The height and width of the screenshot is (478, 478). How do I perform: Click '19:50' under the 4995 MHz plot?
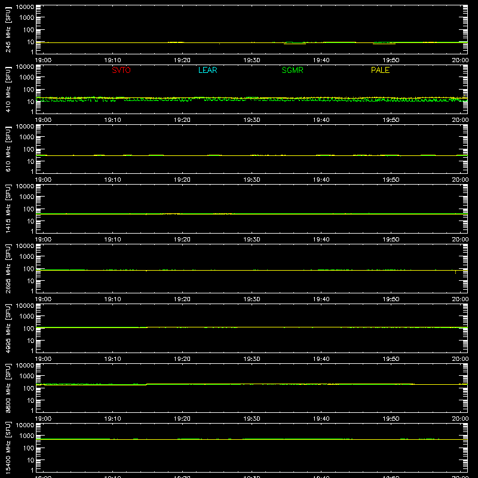tap(391, 359)
